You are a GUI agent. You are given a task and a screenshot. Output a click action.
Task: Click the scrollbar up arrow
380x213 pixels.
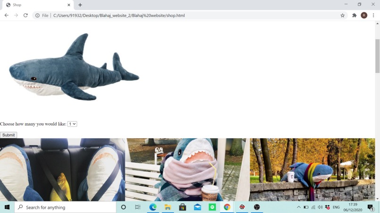[x=377, y=24]
